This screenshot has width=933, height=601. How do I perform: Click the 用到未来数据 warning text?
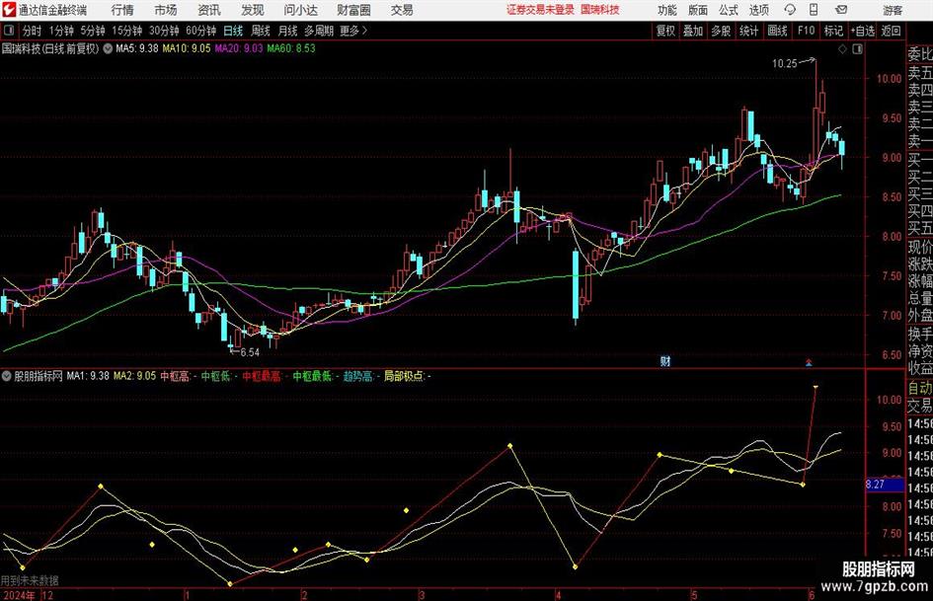coord(30,580)
